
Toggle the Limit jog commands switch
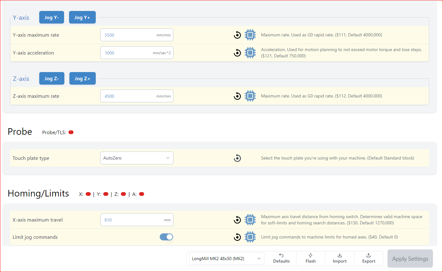point(166,237)
